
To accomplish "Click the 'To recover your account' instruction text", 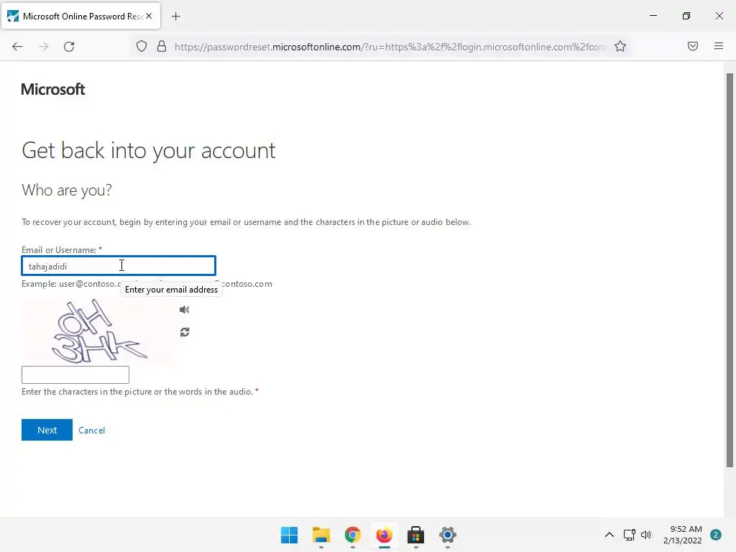I will point(246,222).
